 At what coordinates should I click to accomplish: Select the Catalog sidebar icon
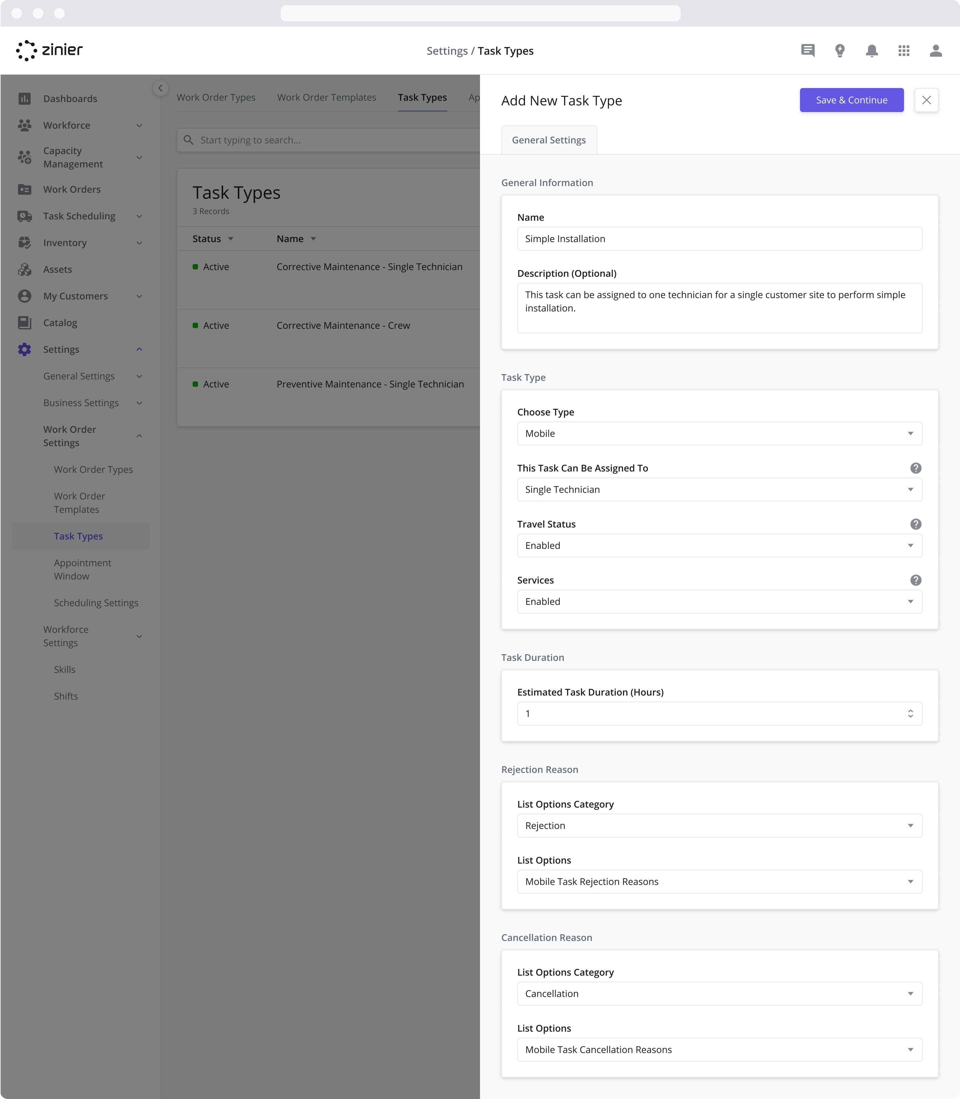coord(24,322)
